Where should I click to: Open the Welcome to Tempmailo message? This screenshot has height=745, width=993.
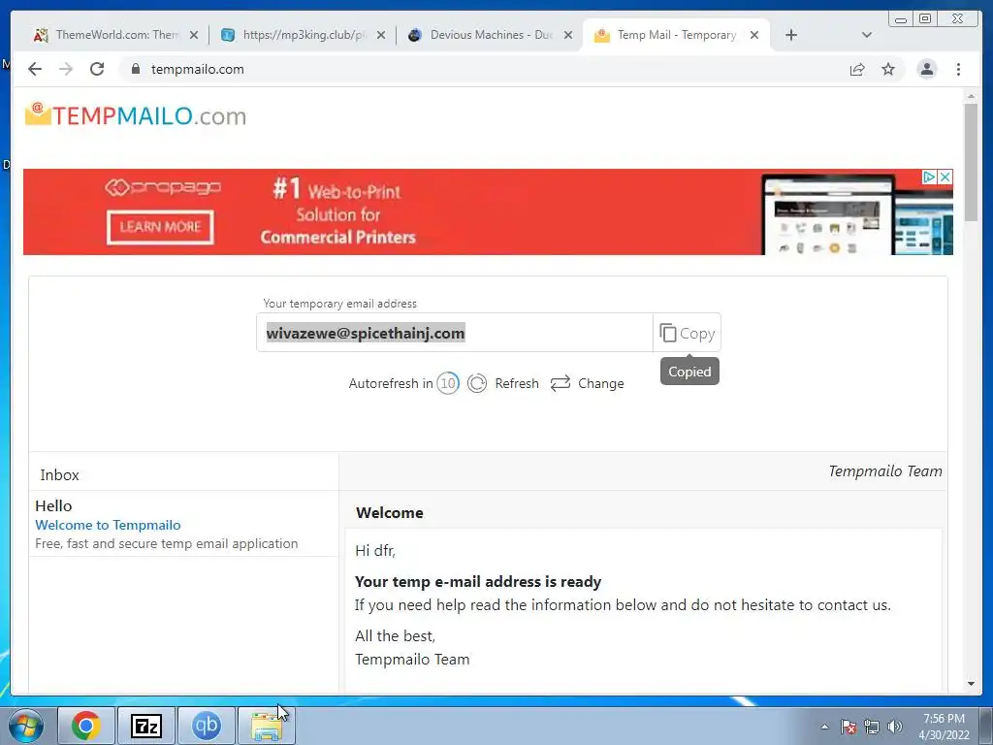click(183, 524)
